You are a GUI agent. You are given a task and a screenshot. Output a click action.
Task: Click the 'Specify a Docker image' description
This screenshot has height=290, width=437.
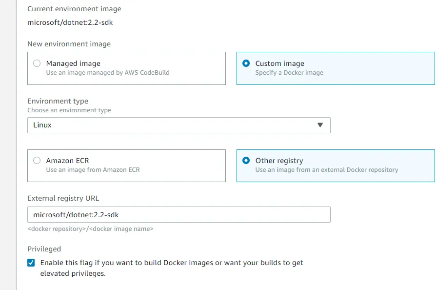coord(289,73)
